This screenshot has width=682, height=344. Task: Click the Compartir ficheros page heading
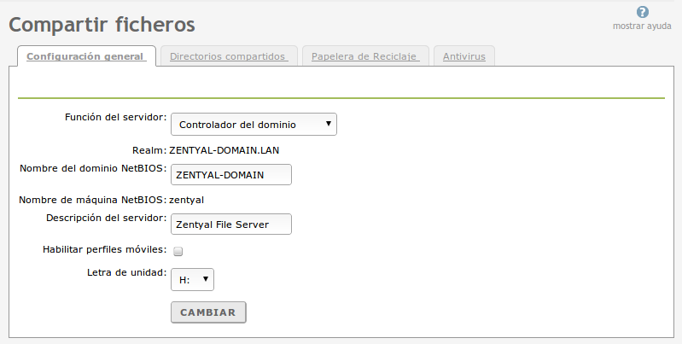click(x=102, y=25)
